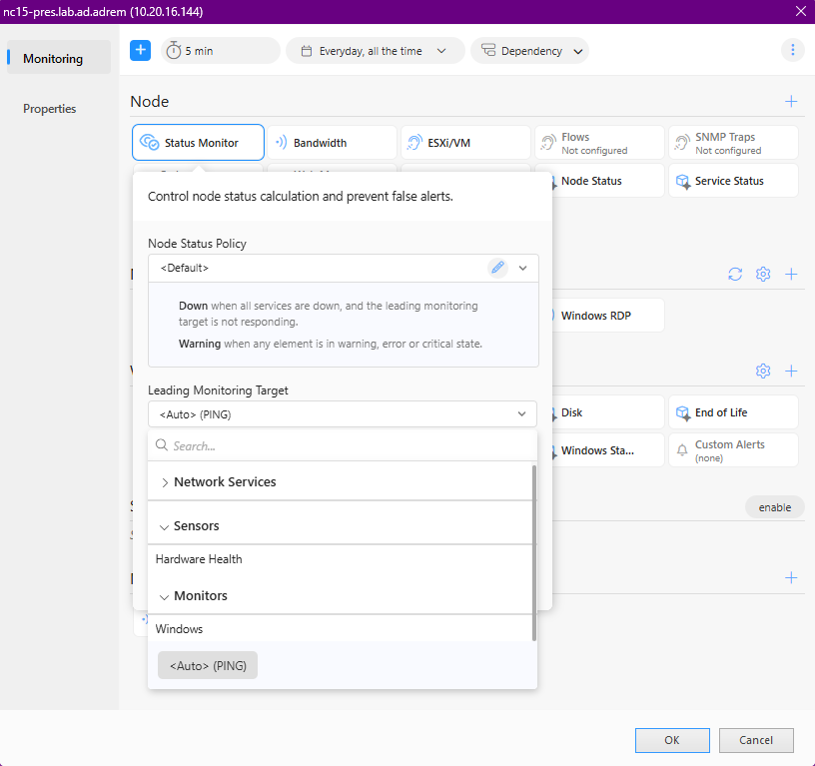
Task: Click the Flows listening icon
Action: click(548, 143)
